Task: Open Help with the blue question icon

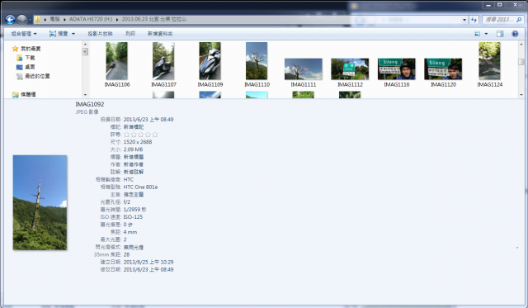Action: click(x=515, y=34)
